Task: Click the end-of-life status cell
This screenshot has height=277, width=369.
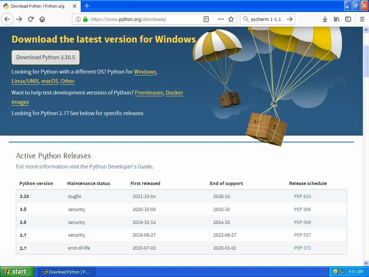Action: 79,248
